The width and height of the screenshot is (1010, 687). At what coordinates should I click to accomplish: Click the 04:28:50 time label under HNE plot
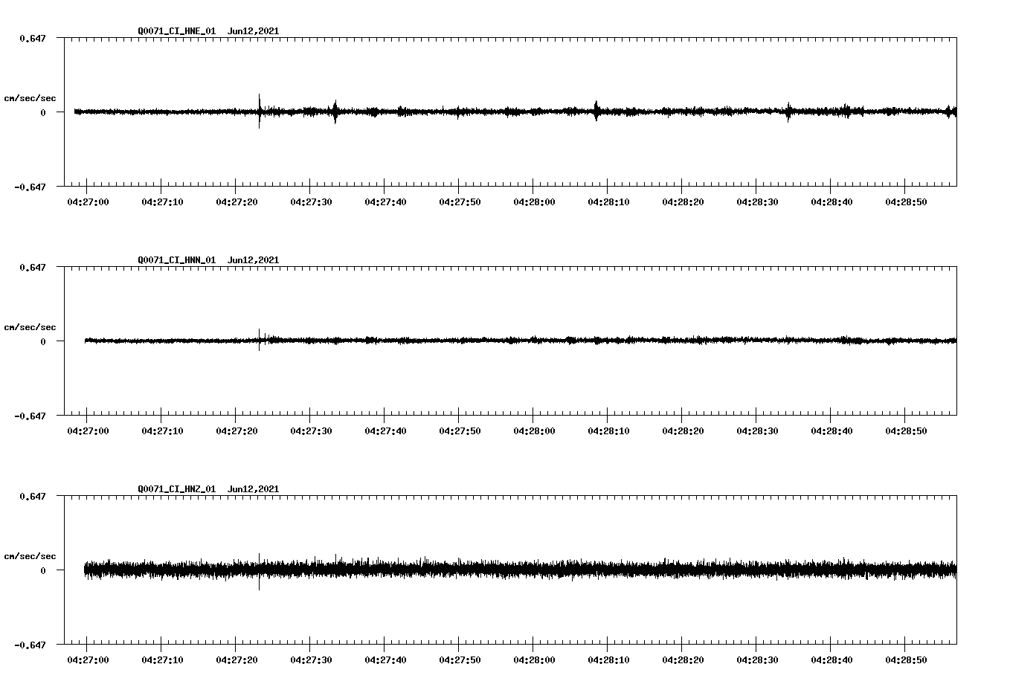(x=906, y=202)
